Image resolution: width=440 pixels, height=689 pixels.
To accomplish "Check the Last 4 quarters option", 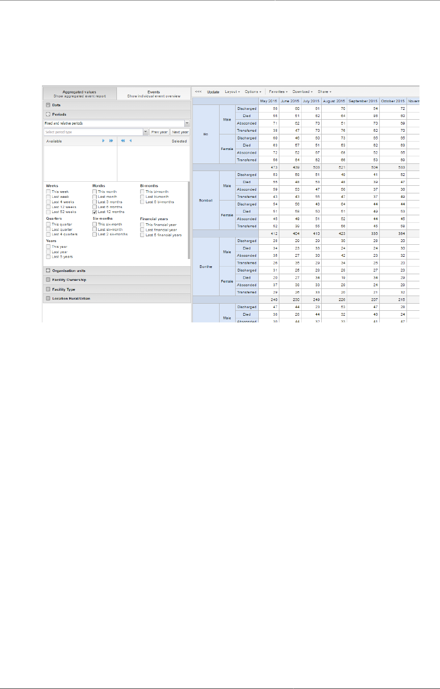I will coord(48,234).
